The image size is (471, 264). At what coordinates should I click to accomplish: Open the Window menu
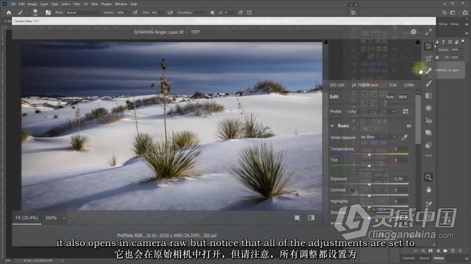(x=121, y=4)
